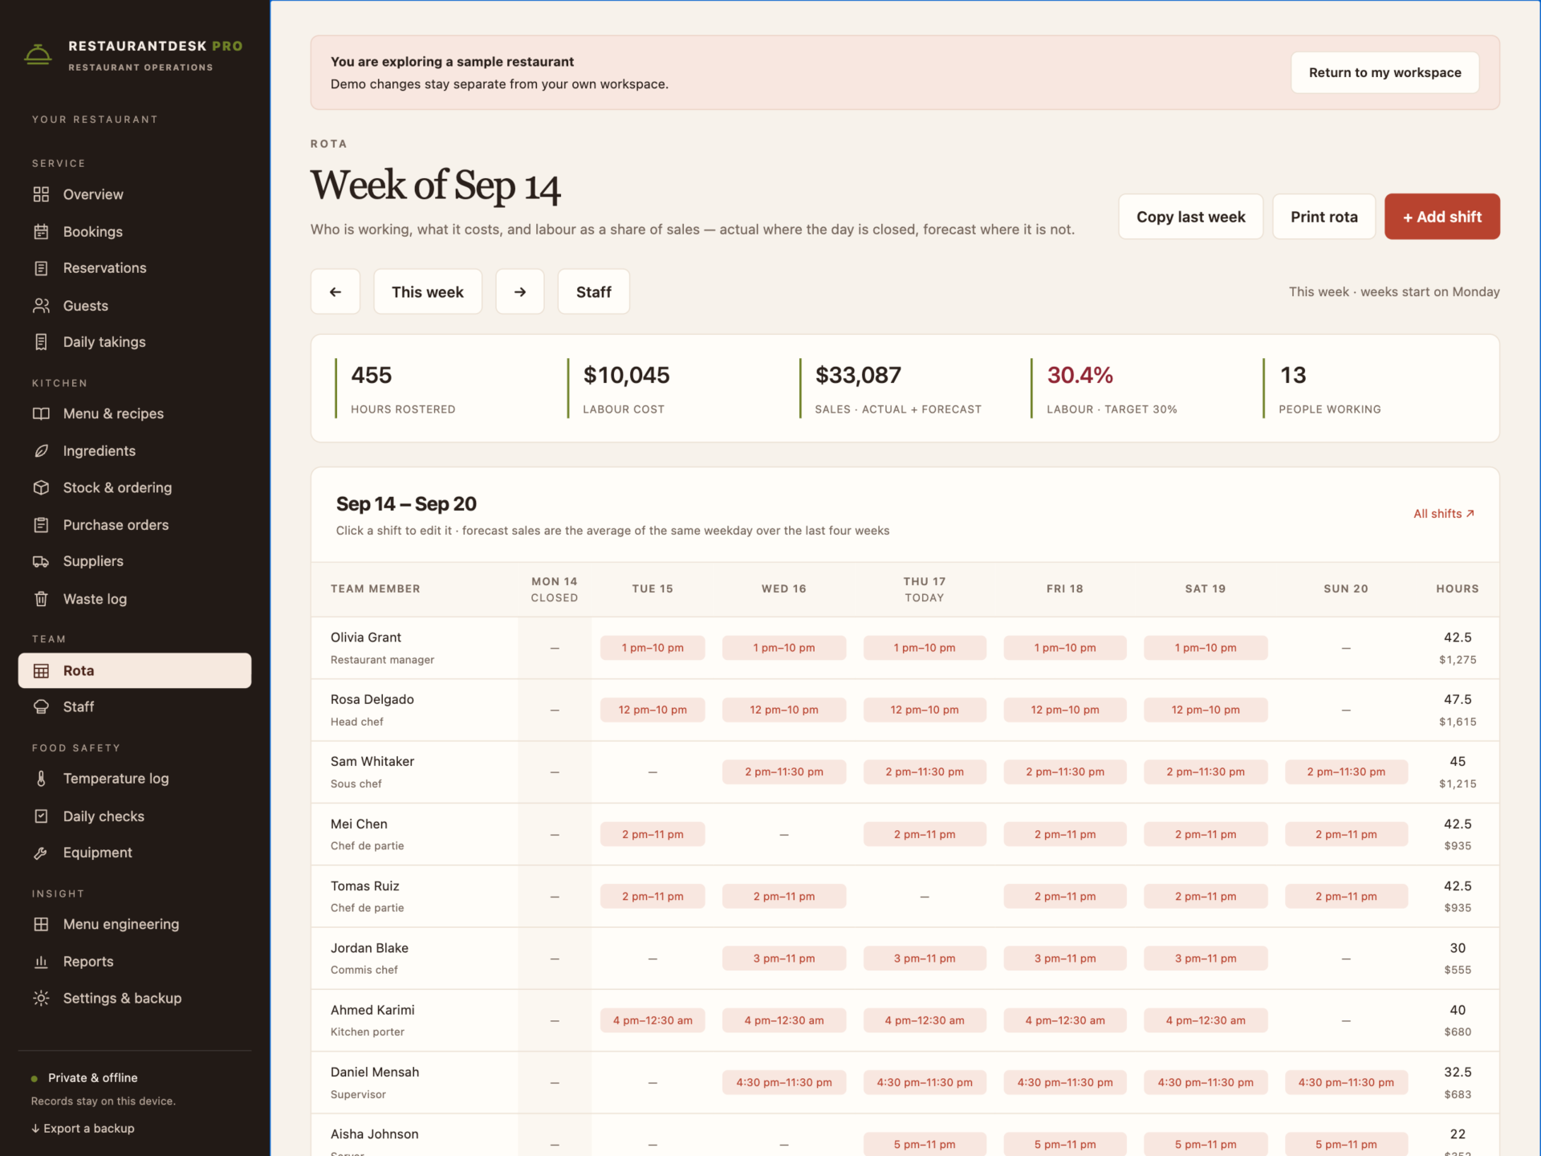Open Bookings calendar icon in sidebar
This screenshot has width=1541, height=1156.
pos(41,231)
